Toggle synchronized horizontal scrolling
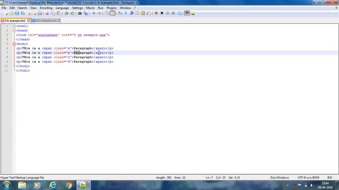 pos(113,13)
